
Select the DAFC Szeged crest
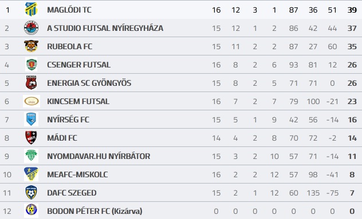[x=31, y=192]
